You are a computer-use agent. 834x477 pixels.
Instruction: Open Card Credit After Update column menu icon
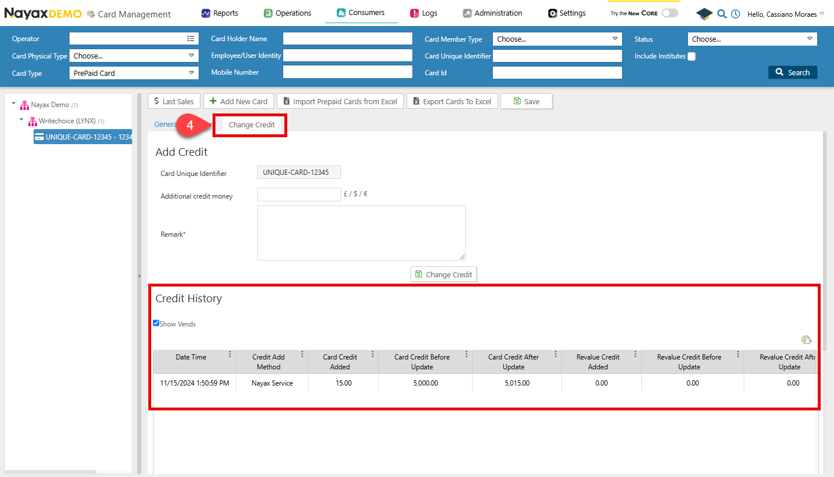555,354
